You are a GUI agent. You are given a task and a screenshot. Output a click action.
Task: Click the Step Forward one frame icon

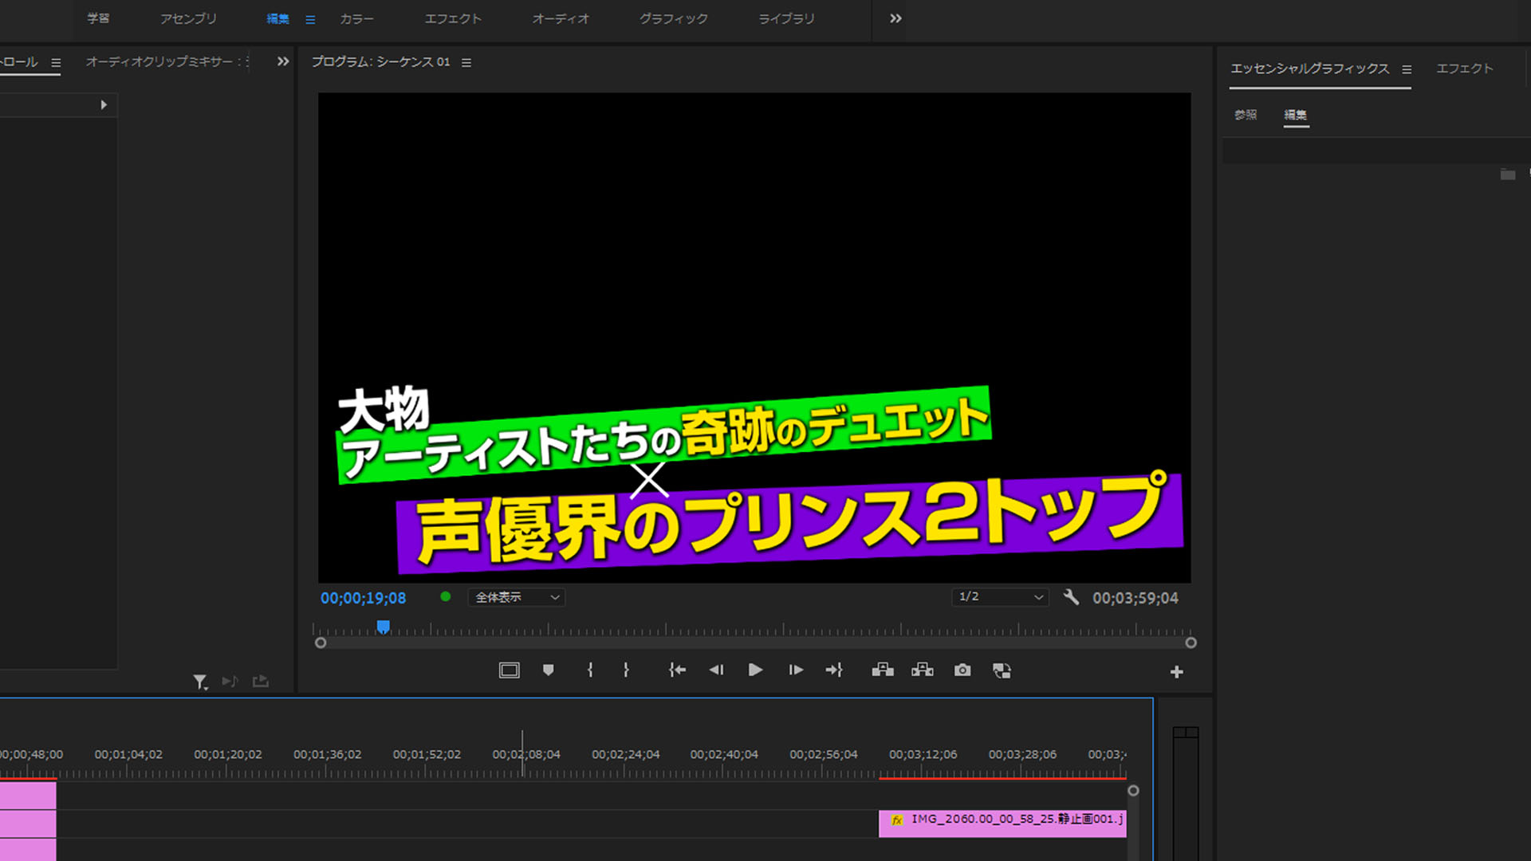coord(795,670)
